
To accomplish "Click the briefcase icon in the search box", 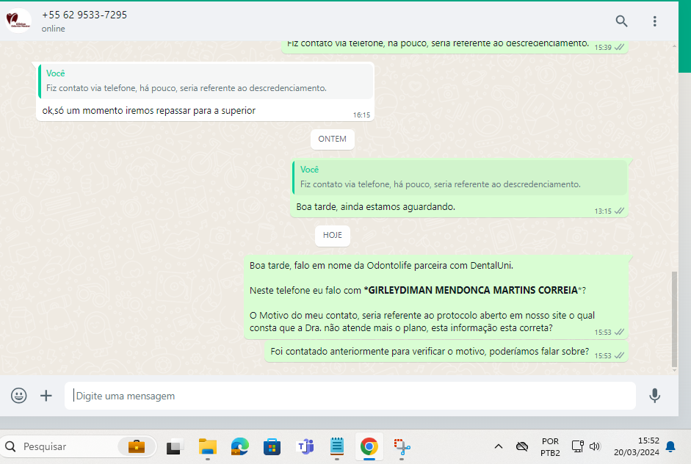I will click(137, 446).
